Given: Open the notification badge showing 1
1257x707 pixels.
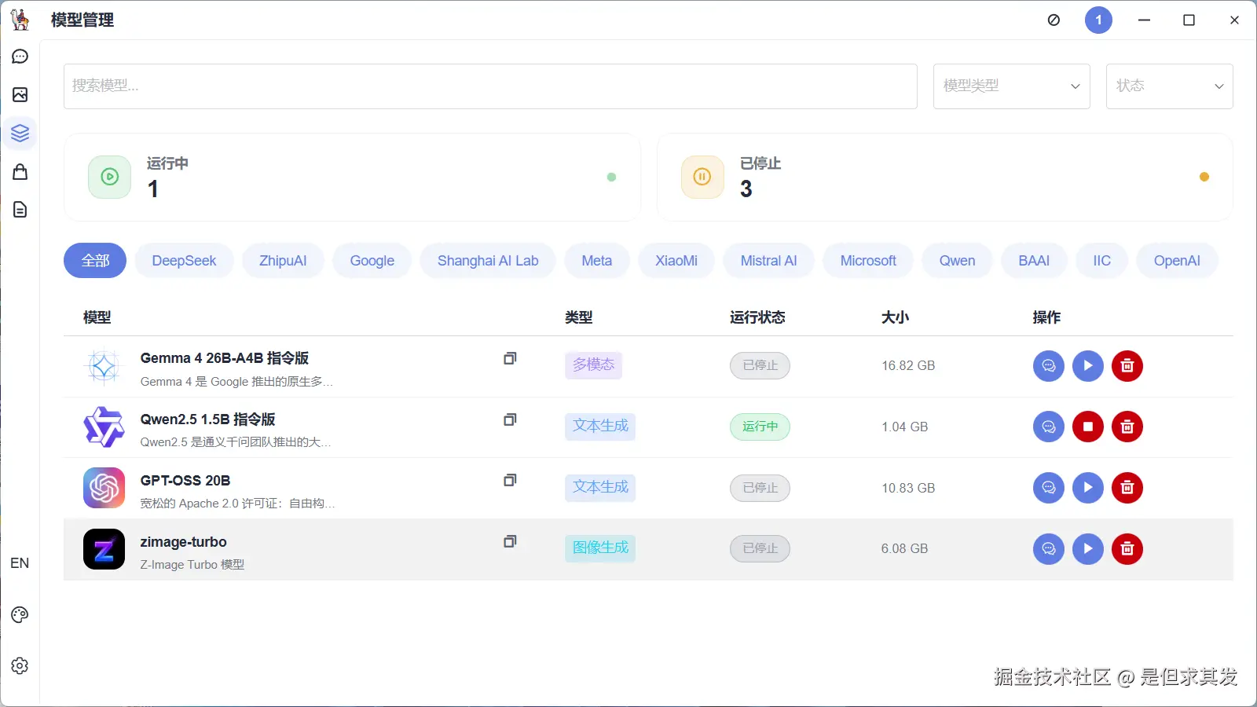Looking at the screenshot, I should tap(1098, 20).
